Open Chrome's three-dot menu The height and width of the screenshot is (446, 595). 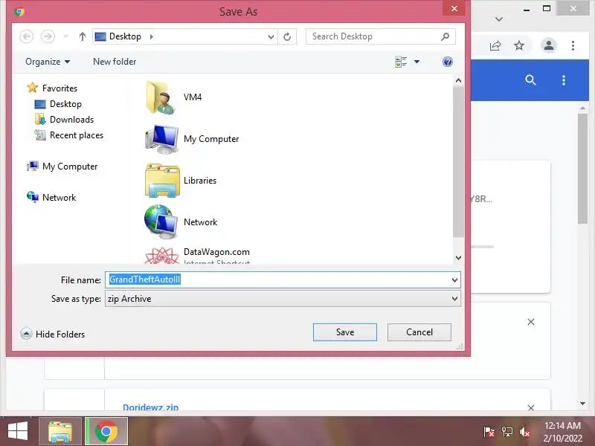573,45
